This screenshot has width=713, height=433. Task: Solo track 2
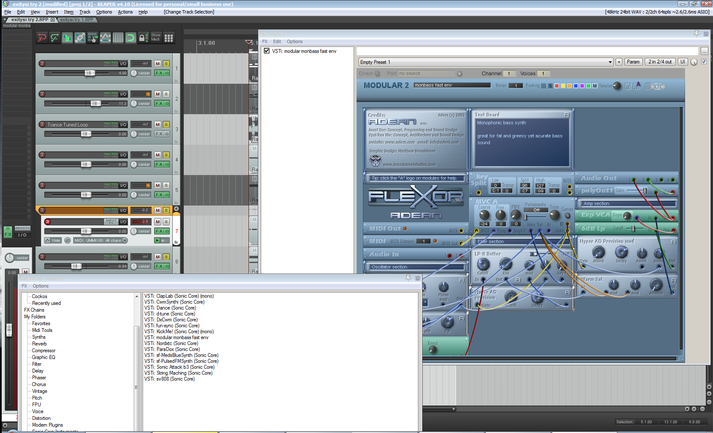(x=166, y=94)
